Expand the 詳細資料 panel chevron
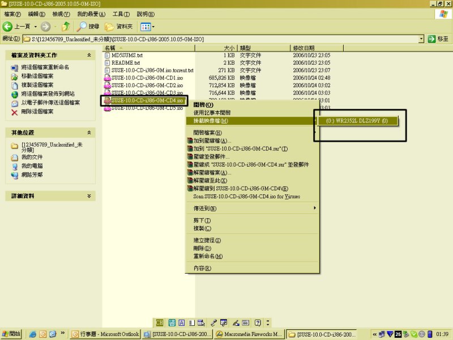The width and height of the screenshot is (453, 340). pyautogui.click(x=89, y=195)
